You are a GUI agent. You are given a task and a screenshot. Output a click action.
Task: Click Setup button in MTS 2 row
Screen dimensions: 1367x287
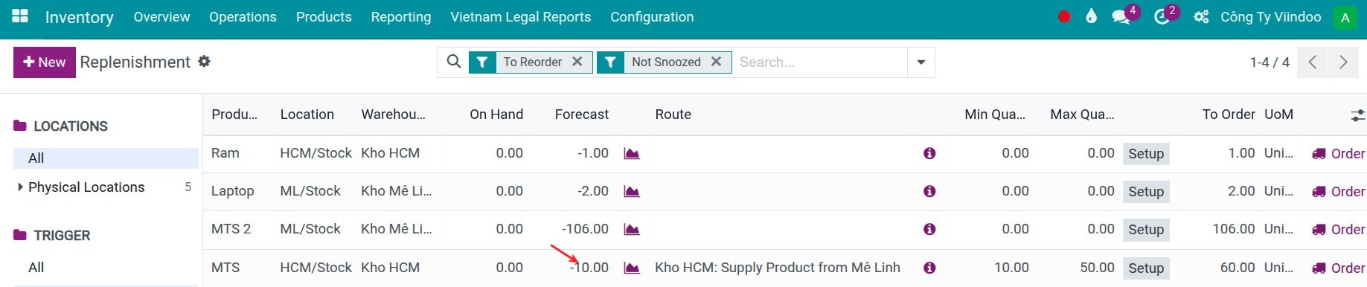point(1146,230)
